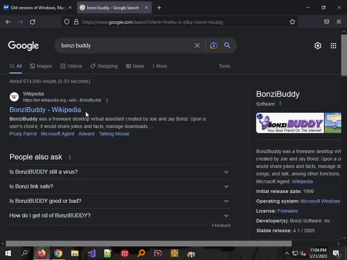Image resolution: width=347 pixels, height=260 pixels.
Task: Open the Microsoft Agent sitelink
Action: pos(58,134)
